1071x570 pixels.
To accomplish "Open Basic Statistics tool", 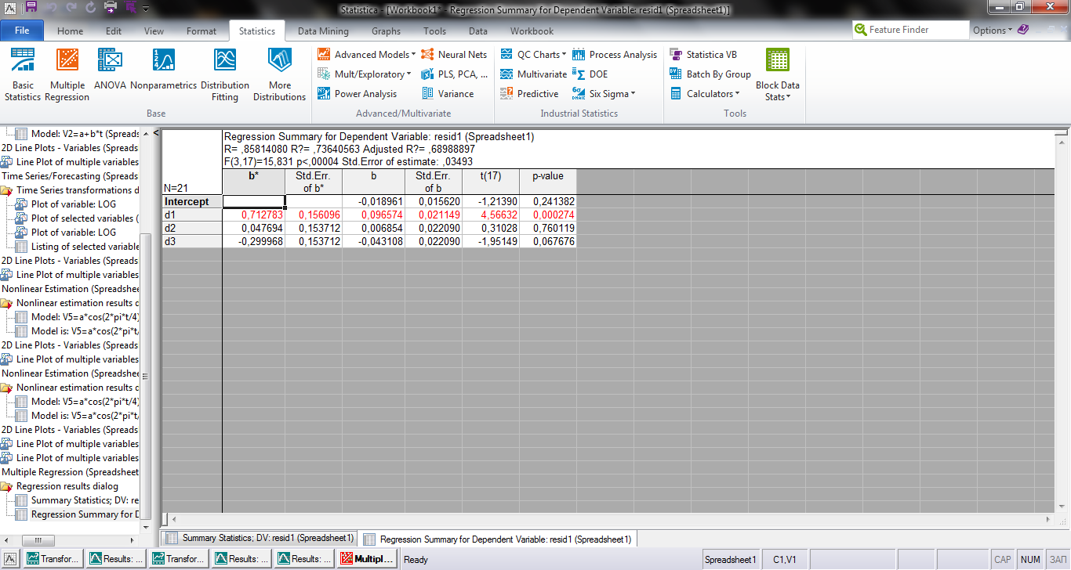I will (x=23, y=74).
